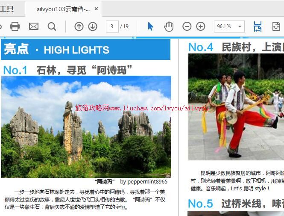Zoom out with the minus button
Screen dimensions: 284x216
187,27
